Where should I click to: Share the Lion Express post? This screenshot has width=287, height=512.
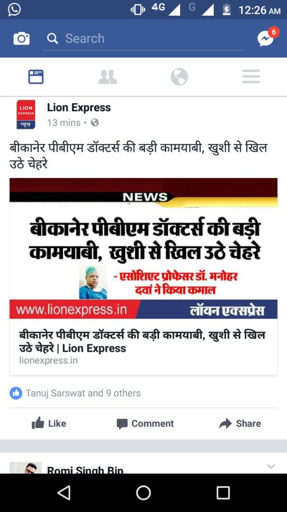[x=240, y=423]
